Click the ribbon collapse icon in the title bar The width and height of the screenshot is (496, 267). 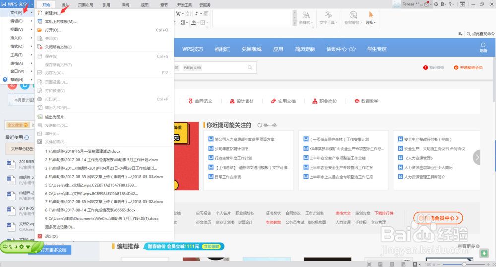[x=462, y=4]
